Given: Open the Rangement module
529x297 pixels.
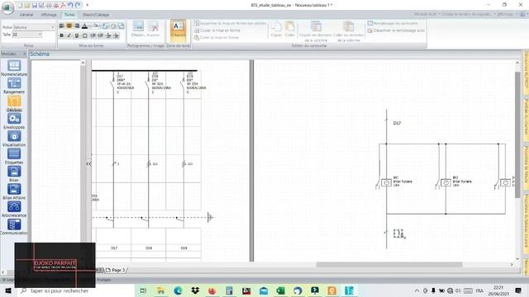Looking at the screenshot, I should [x=14, y=86].
